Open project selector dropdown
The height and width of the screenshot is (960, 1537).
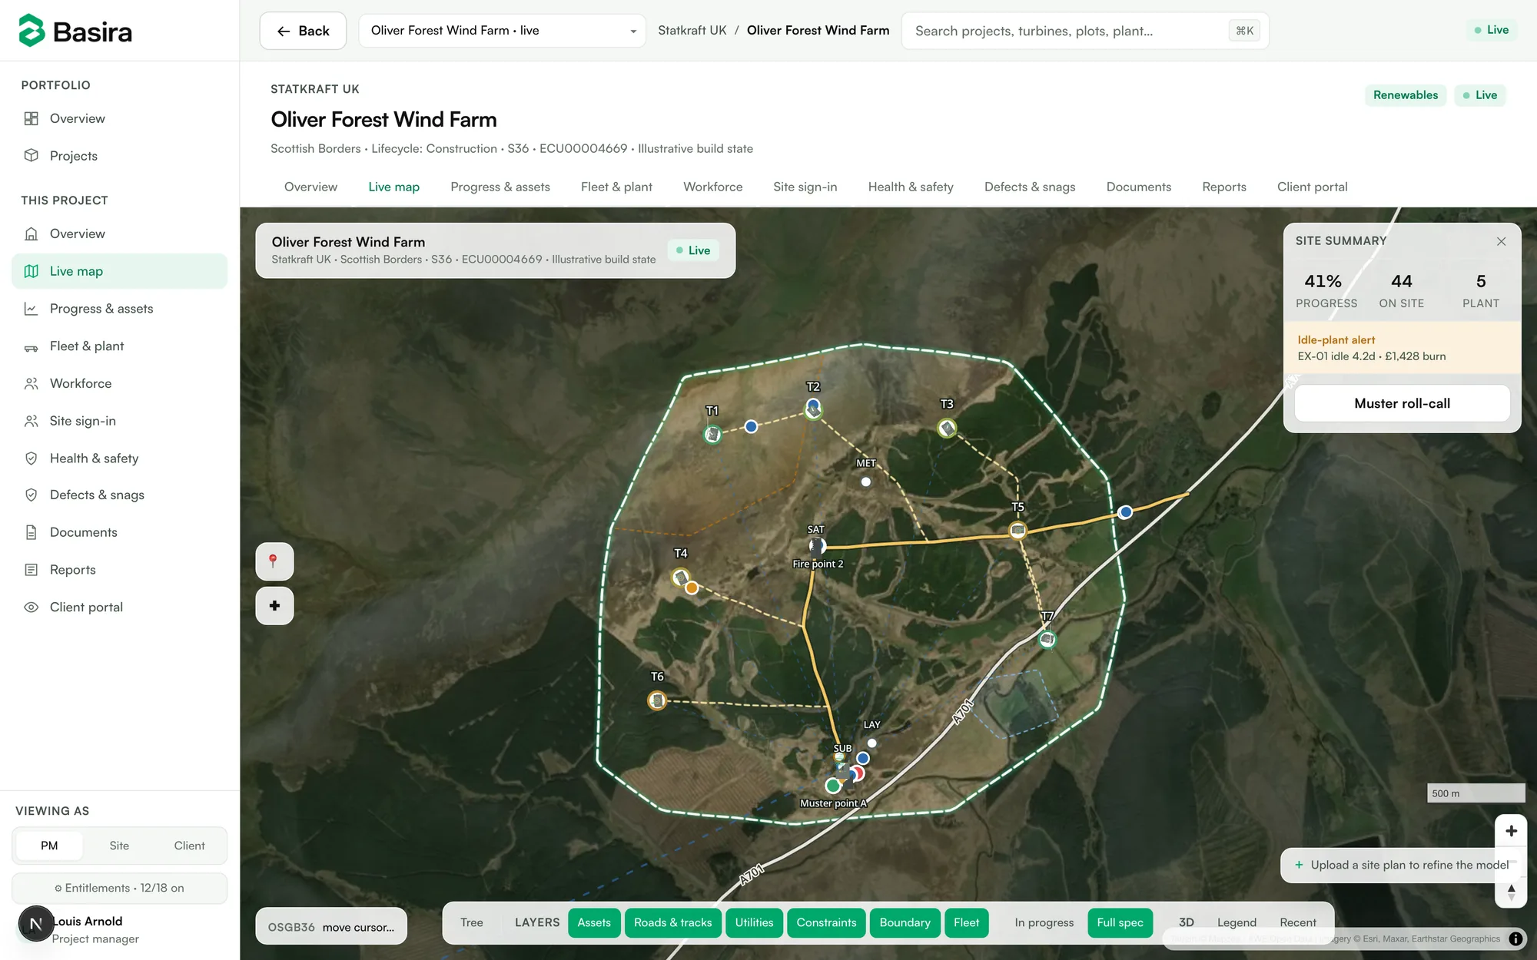coord(502,31)
